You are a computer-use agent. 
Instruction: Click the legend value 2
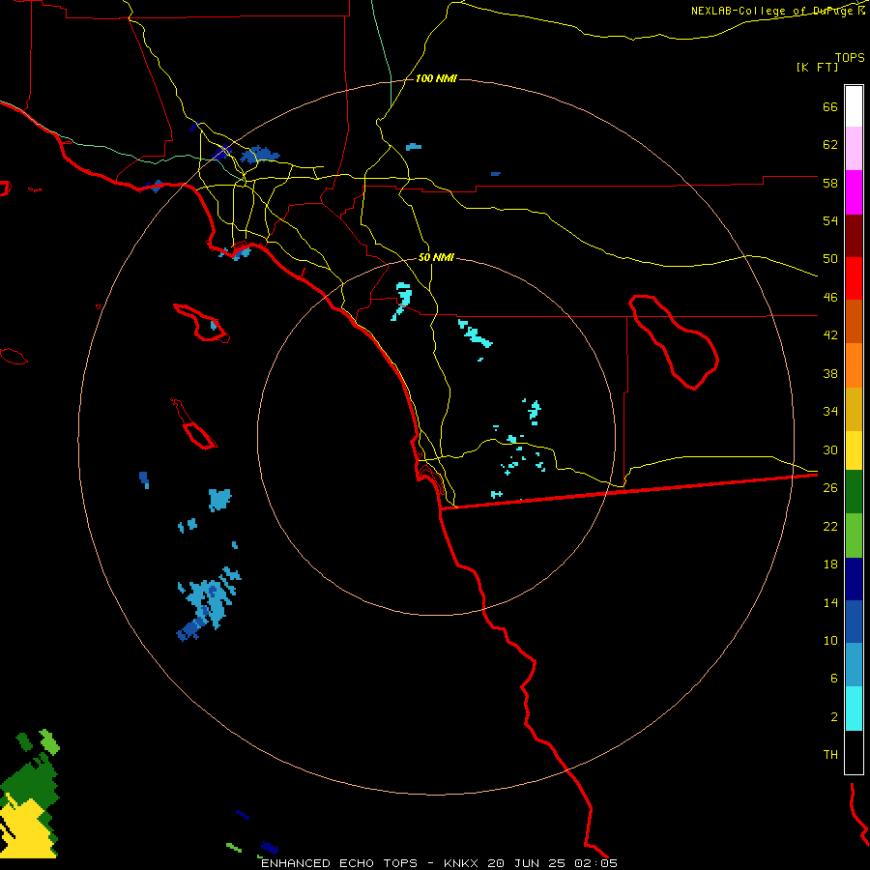point(834,717)
